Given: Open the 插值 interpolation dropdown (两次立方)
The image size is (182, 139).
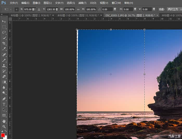Looking at the screenshot, I should [174, 9].
